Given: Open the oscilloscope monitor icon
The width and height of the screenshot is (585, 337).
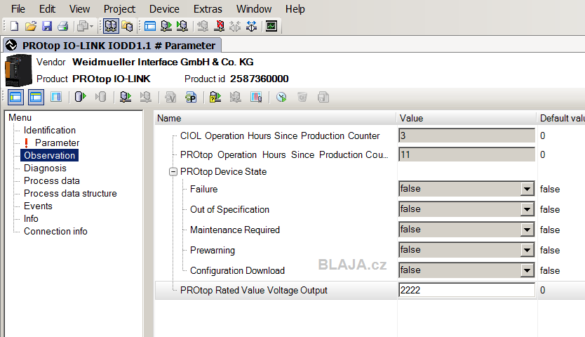Looking at the screenshot, I should coord(271,26).
